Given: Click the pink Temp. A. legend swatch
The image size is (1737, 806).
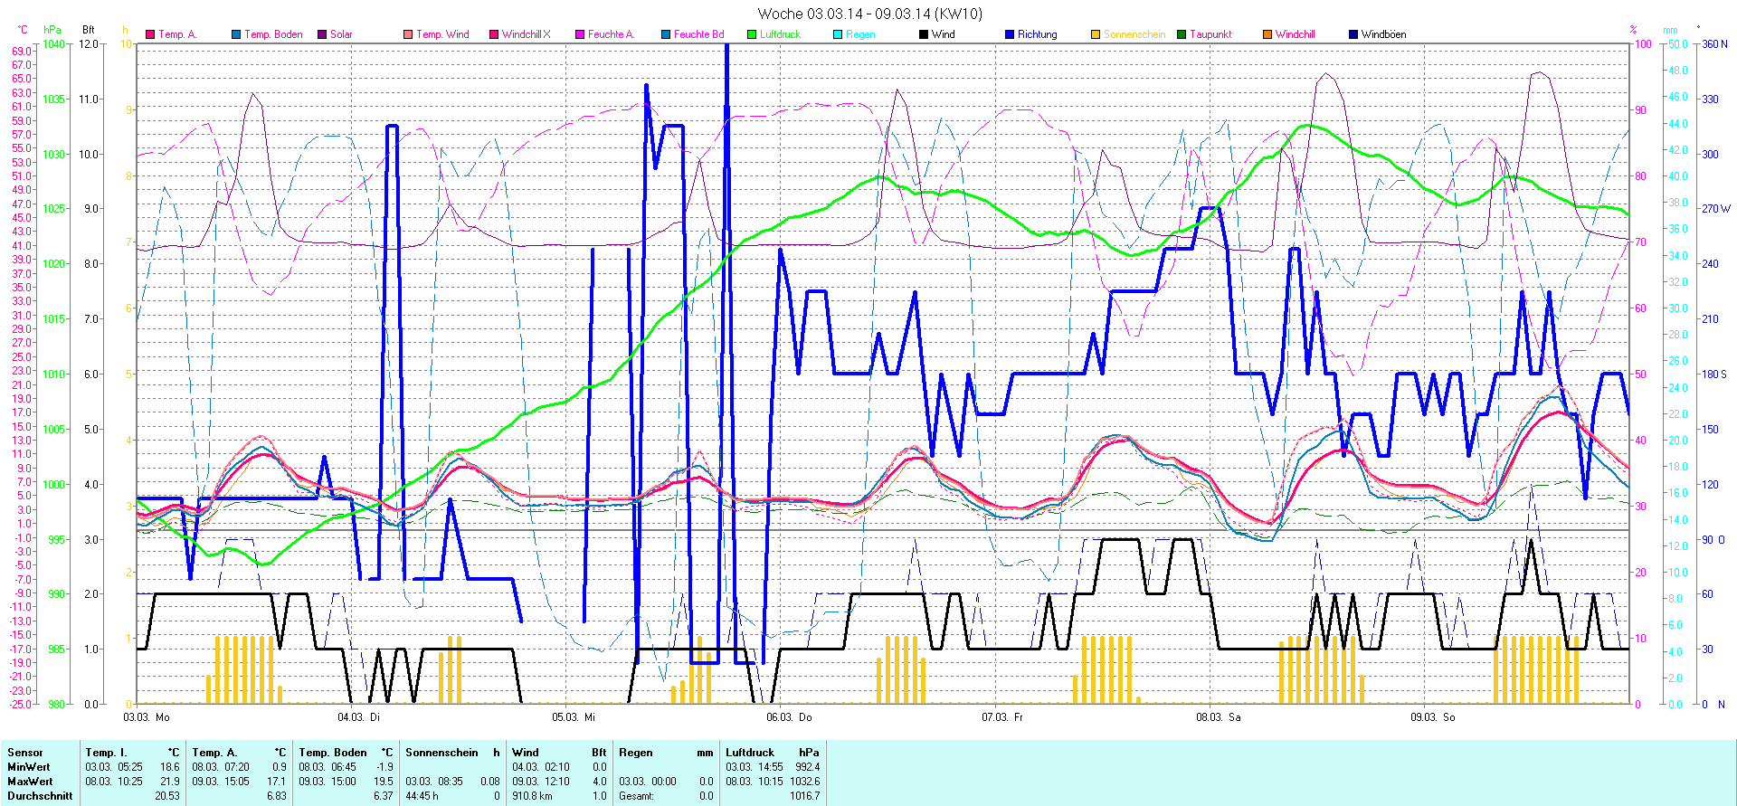Looking at the screenshot, I should 150,34.
